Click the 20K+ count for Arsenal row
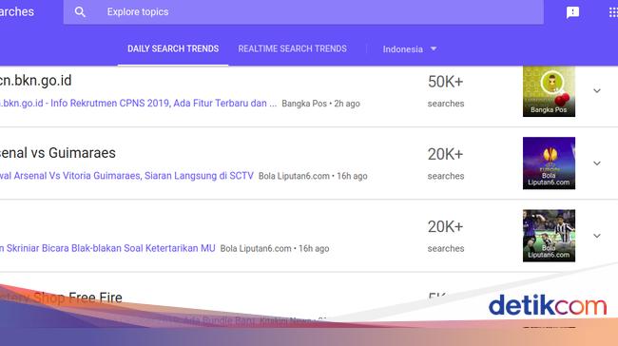 point(445,155)
